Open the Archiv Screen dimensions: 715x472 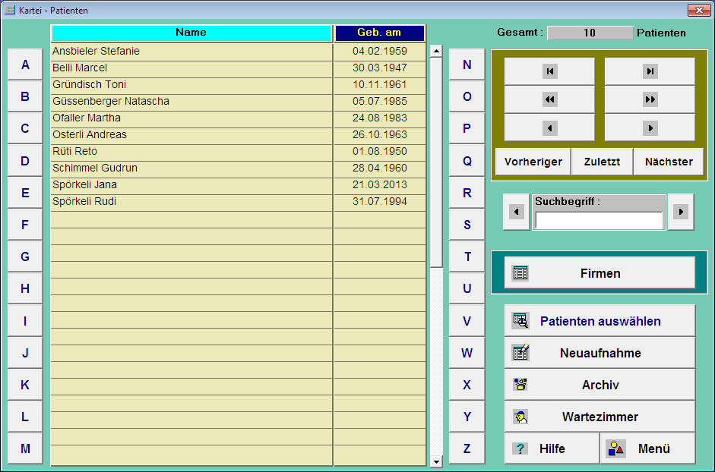tap(600, 385)
